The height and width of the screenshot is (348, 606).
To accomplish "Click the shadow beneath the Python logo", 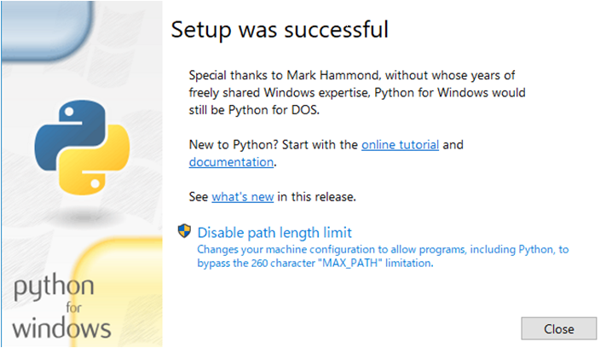I will (82, 217).
